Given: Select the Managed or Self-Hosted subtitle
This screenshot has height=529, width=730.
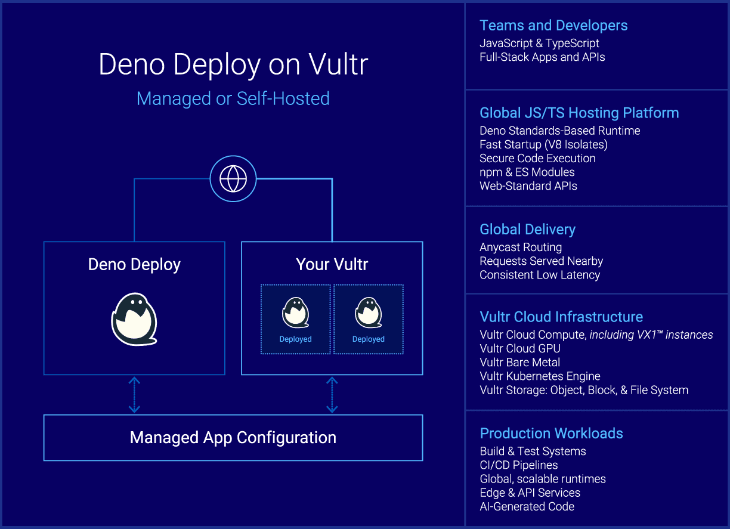Looking at the screenshot, I should point(233,98).
